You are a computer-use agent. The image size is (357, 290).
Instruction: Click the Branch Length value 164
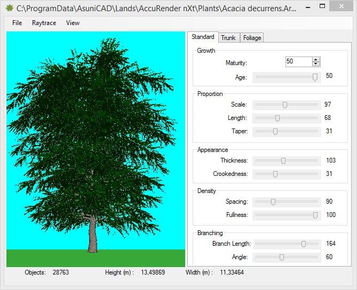pos(331,244)
